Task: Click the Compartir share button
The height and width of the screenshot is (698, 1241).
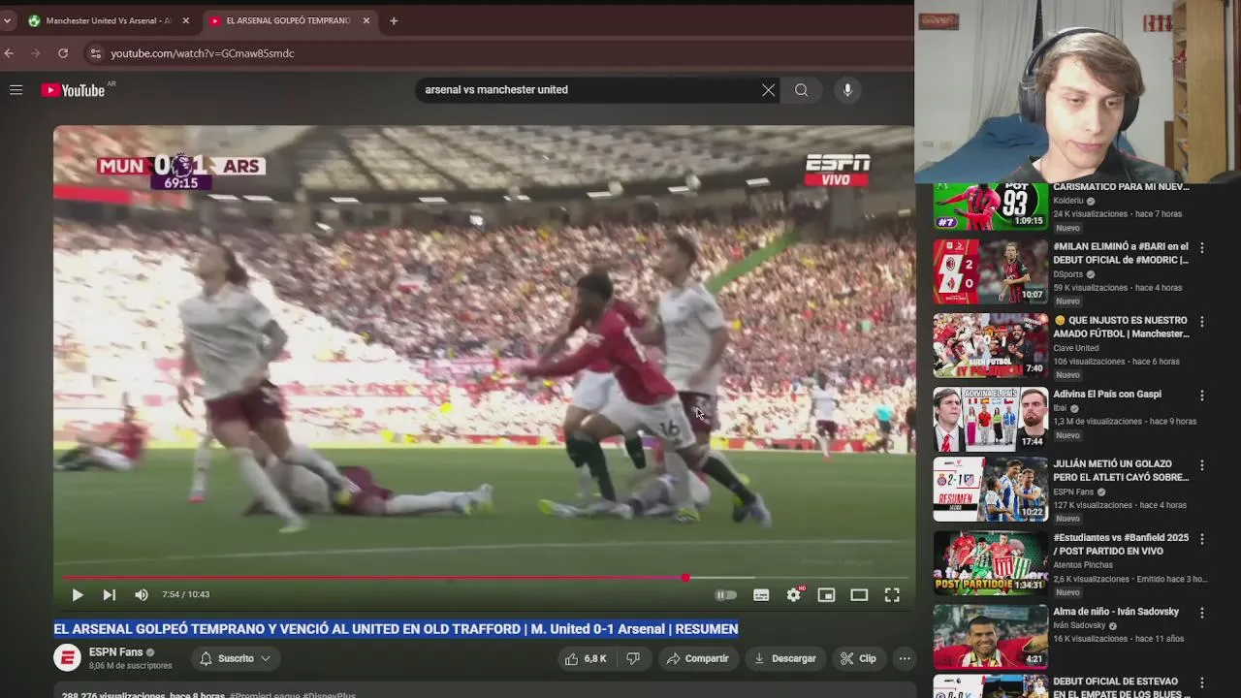Action: (x=697, y=658)
